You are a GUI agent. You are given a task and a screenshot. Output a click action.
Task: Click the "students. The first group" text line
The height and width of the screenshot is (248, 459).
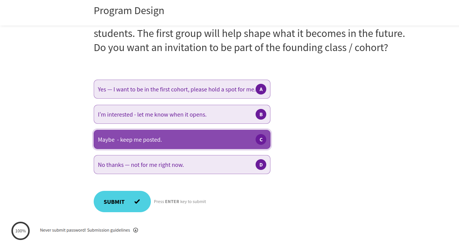click(249, 34)
